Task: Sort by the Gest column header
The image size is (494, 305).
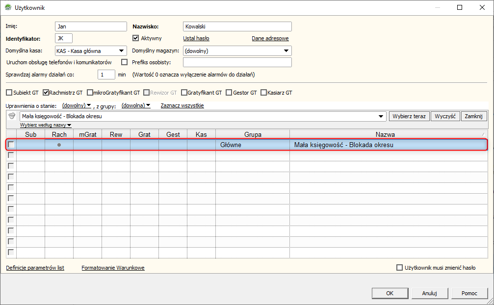Action: pyautogui.click(x=173, y=134)
